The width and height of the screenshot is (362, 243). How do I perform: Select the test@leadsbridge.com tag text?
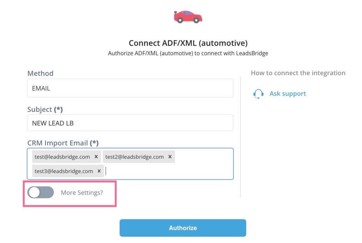pos(62,157)
